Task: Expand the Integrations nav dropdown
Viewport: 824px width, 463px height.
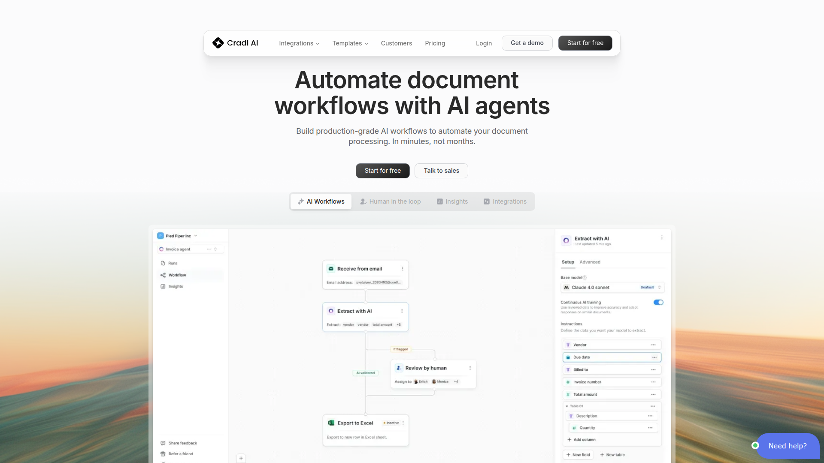Action: coord(299,43)
